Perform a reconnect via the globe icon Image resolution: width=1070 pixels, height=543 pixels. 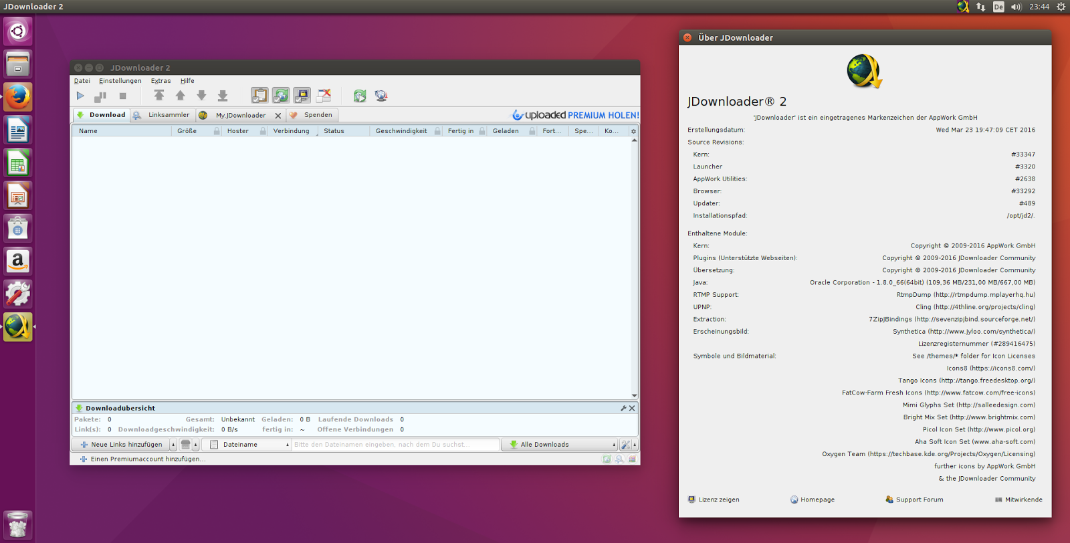click(381, 96)
